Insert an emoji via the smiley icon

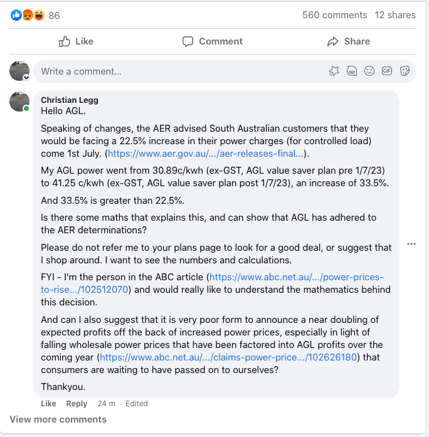coord(369,71)
